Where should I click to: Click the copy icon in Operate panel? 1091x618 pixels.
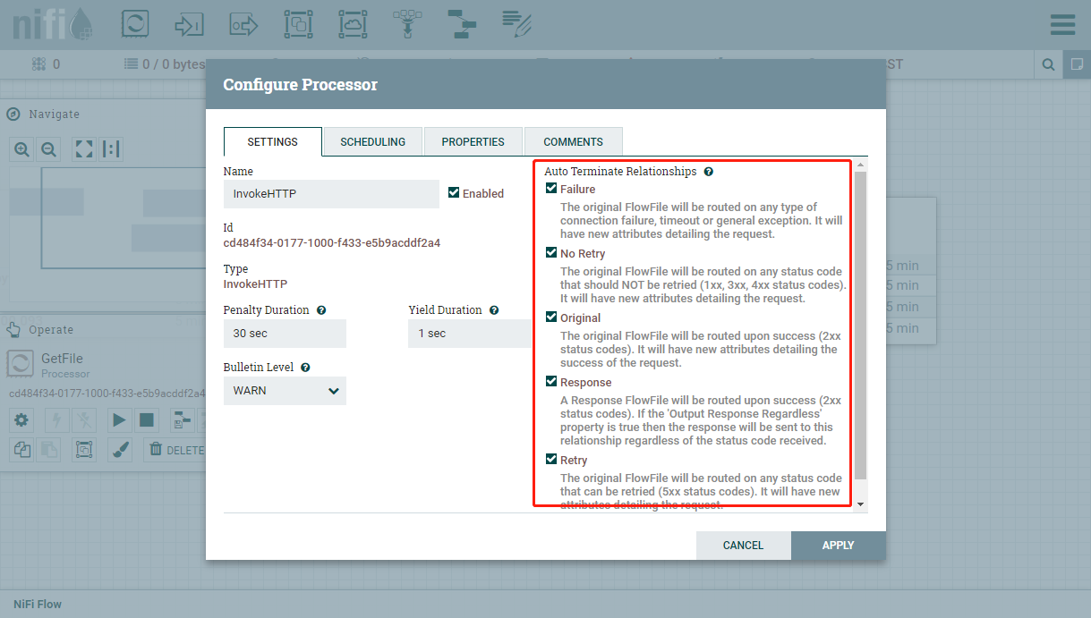(x=21, y=450)
